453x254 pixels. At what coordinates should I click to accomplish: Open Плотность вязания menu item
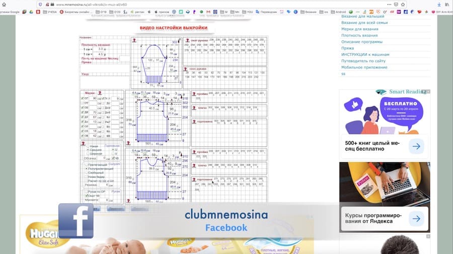click(x=359, y=35)
